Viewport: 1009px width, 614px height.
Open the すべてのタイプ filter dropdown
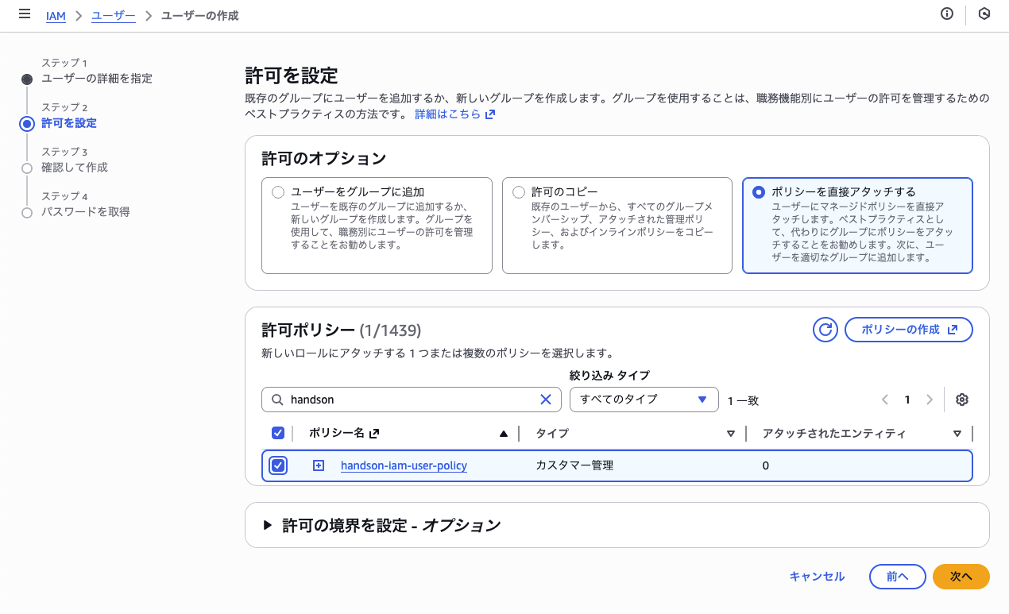click(x=644, y=400)
